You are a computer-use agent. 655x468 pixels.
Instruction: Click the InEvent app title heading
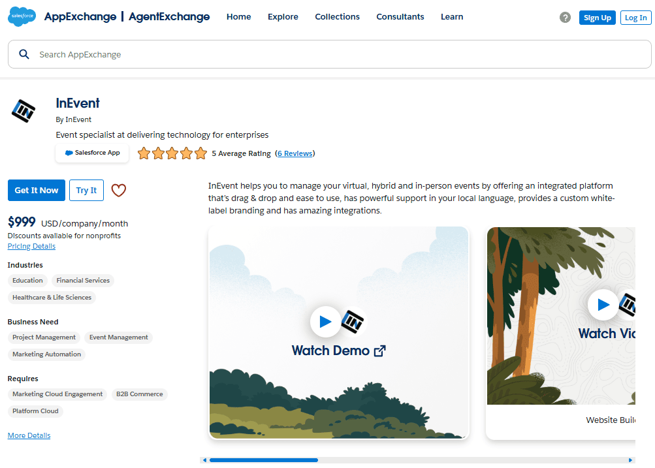coord(78,103)
